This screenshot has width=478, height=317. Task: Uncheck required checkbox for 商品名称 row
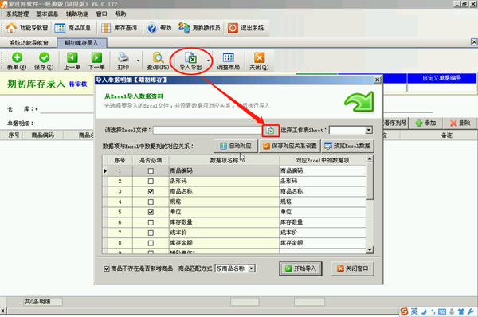coord(151,192)
